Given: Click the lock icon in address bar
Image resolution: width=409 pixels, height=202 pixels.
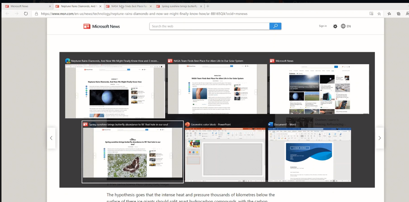Looking at the screenshot, I should pos(37,13).
